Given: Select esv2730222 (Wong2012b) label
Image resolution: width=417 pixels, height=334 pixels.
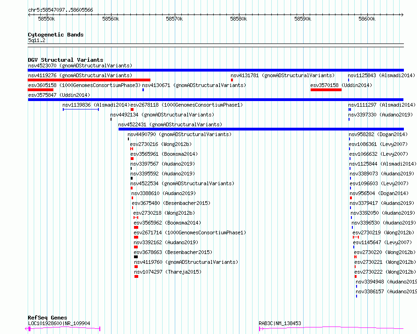Looking at the screenshot, I should pos(385,272).
